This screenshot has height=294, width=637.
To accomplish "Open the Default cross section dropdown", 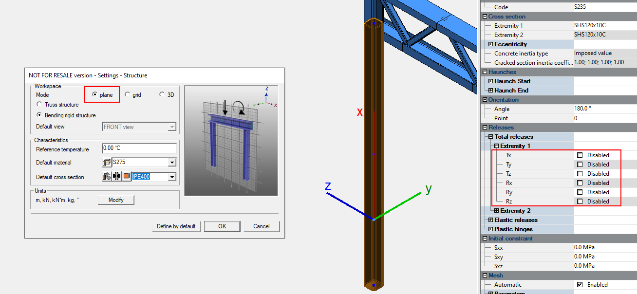I will pos(172,177).
